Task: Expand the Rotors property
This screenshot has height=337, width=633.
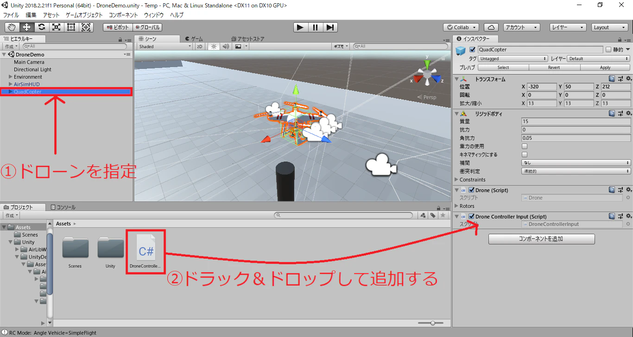Action: [456, 206]
